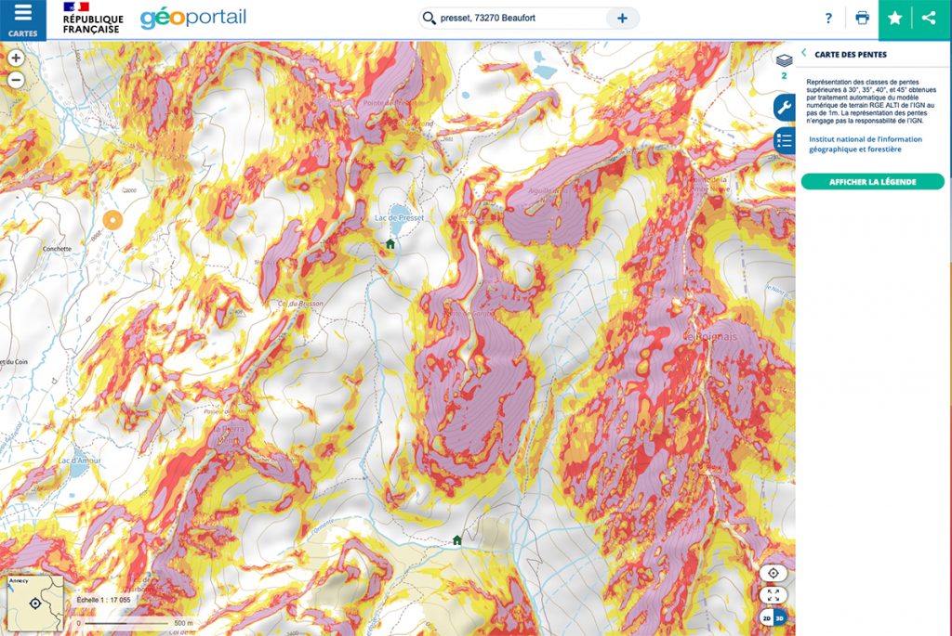
Task: Click inside the address search field
Action: (522, 19)
